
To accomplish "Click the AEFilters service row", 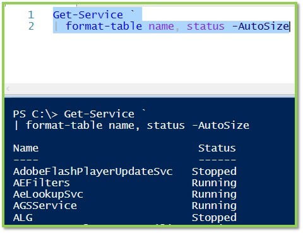I will [124, 183].
